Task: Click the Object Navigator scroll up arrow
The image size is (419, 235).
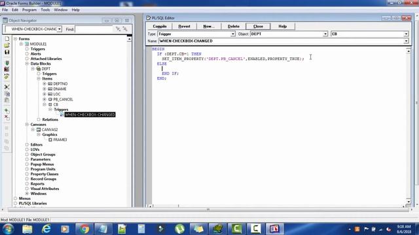Action: pos(130,39)
